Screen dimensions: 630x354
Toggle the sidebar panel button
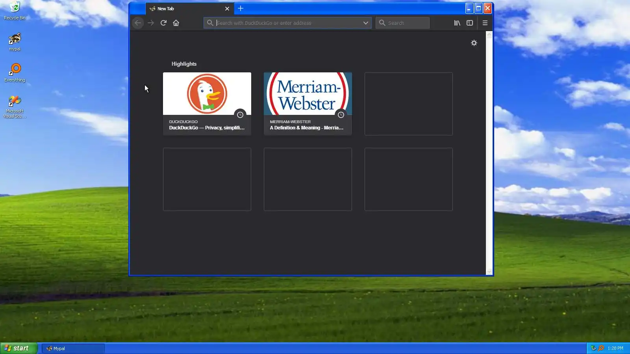(x=470, y=23)
